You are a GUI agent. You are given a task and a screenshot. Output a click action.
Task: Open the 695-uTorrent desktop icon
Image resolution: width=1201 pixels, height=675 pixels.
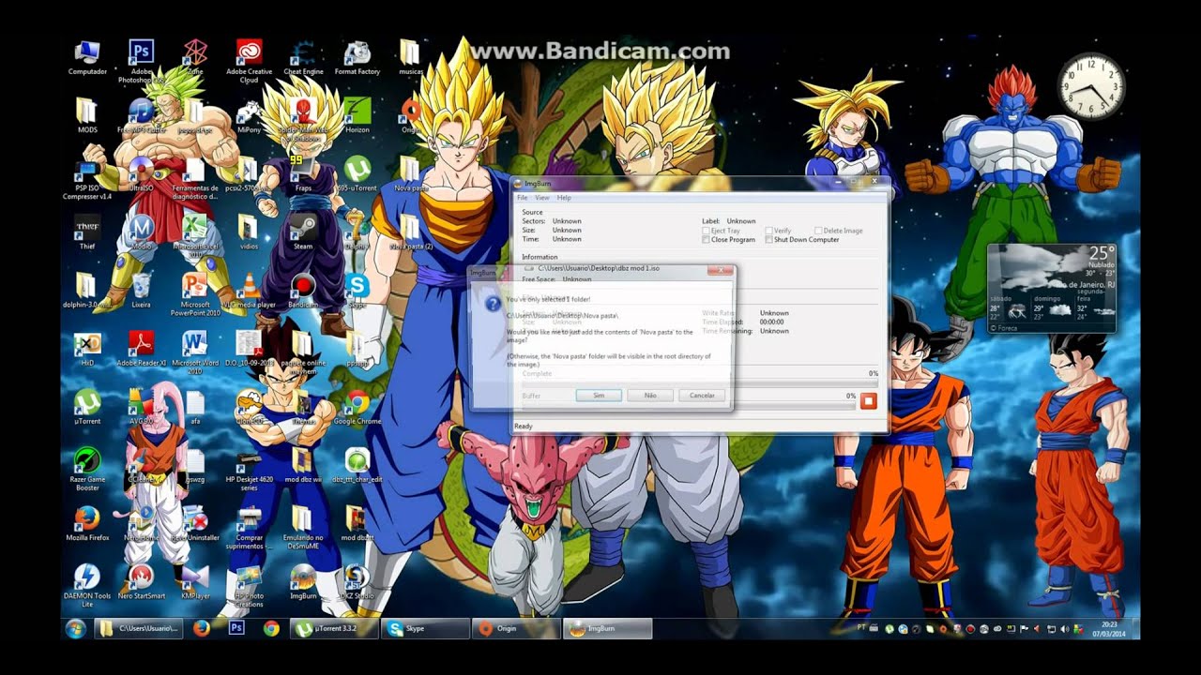pyautogui.click(x=357, y=174)
